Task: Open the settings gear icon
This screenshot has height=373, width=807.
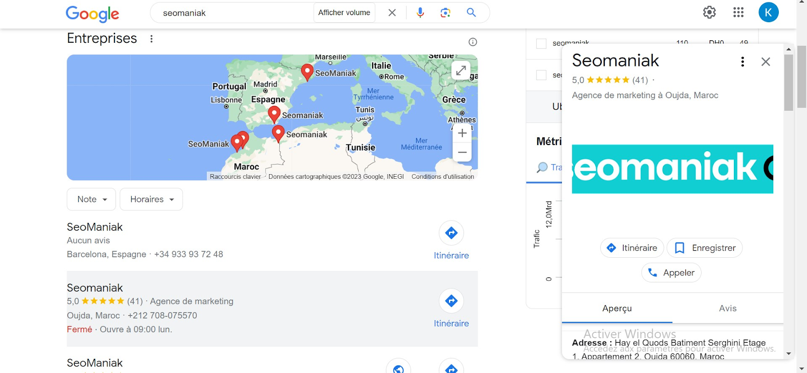Action: pos(710,12)
